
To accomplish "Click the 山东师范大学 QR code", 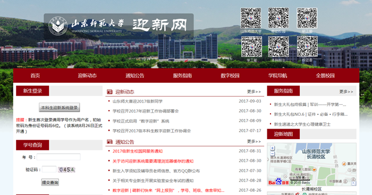I will [x=251, y=18].
